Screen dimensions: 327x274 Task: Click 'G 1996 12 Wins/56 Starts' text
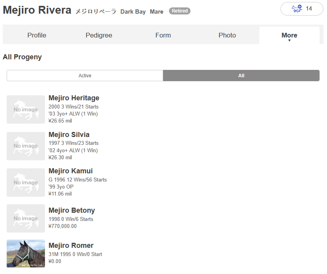pos(77,180)
